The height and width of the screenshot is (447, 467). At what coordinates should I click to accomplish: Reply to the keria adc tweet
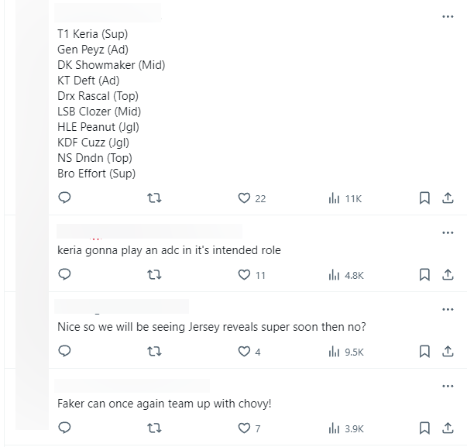click(x=65, y=274)
